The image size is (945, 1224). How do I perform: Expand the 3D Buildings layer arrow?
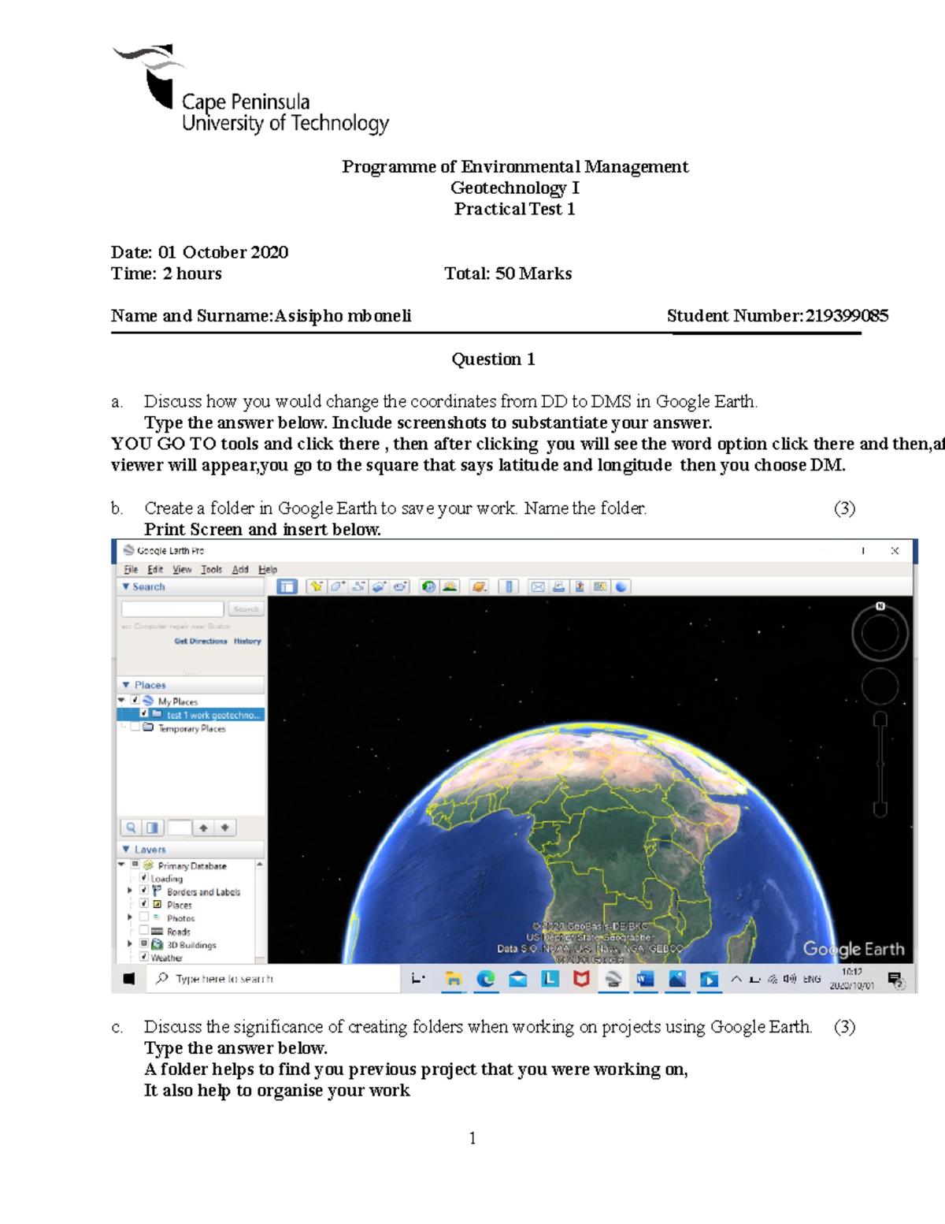pos(130,943)
